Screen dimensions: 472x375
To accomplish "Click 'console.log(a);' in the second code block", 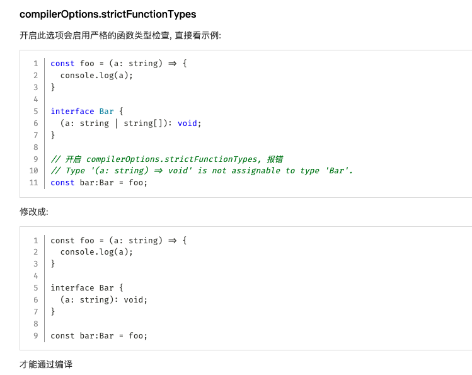I will point(96,252).
